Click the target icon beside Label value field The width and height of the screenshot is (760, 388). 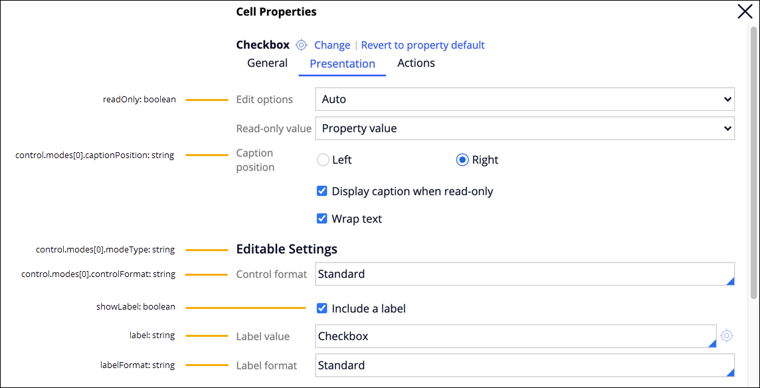(727, 336)
